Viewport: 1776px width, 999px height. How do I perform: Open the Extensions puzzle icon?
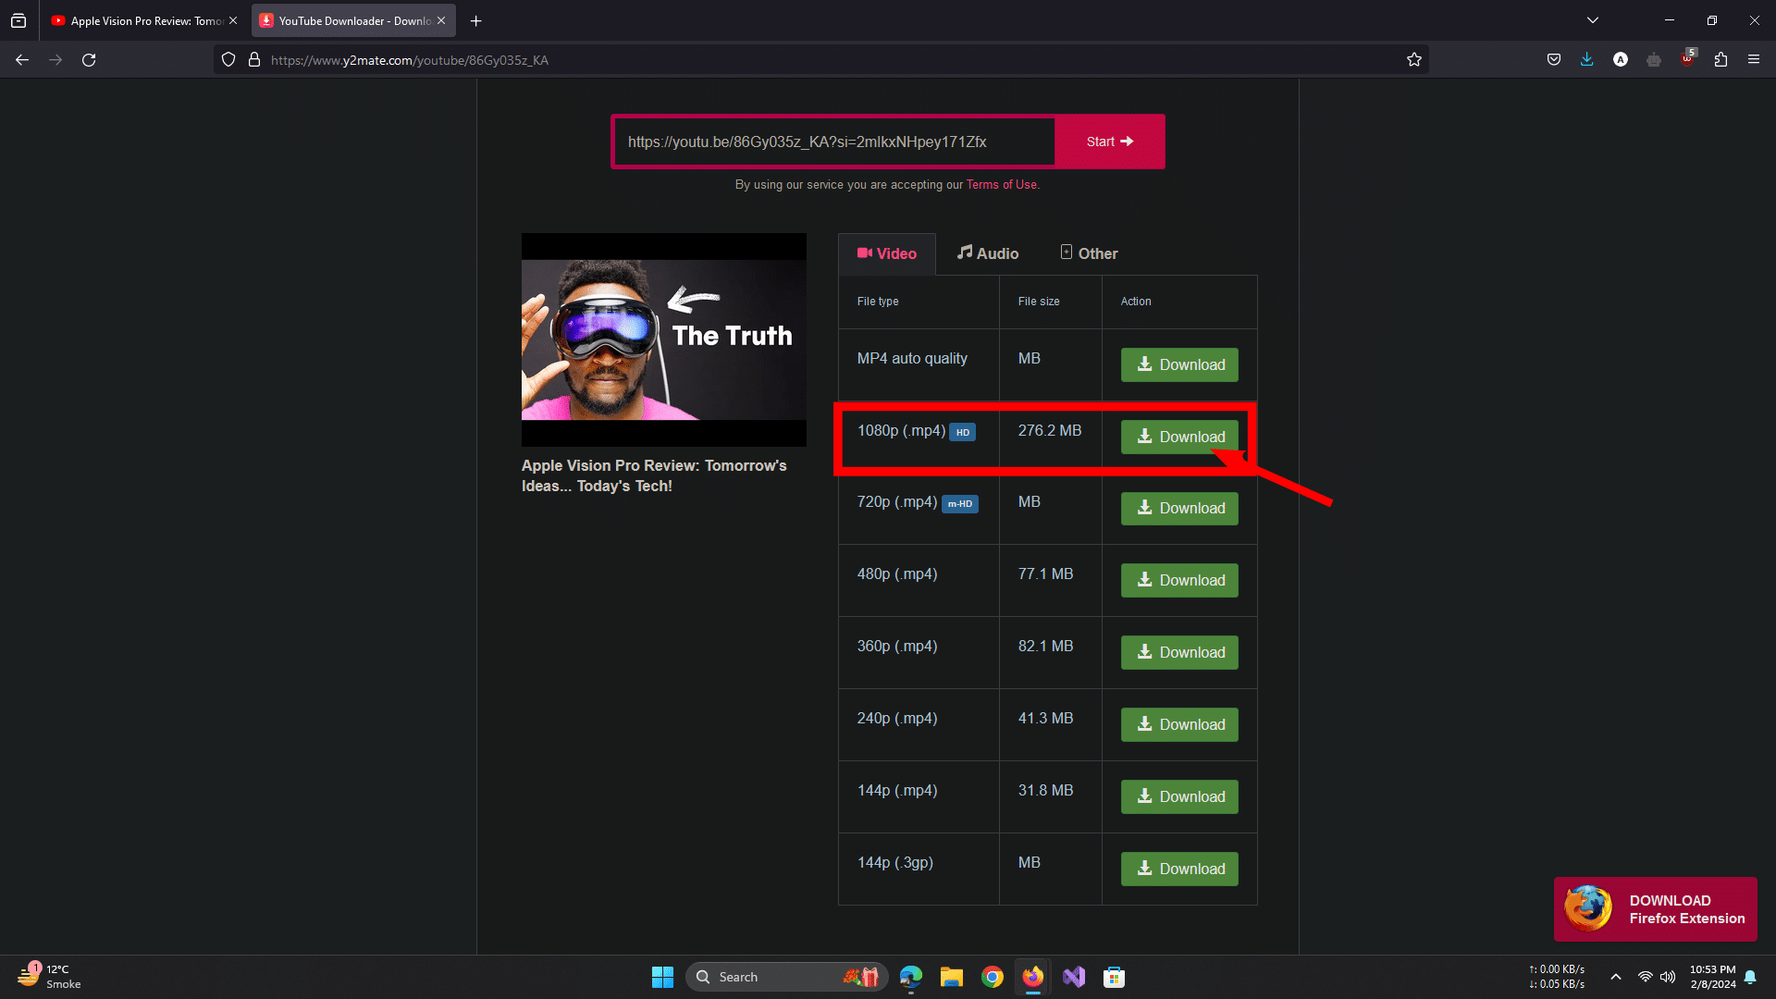(x=1720, y=60)
